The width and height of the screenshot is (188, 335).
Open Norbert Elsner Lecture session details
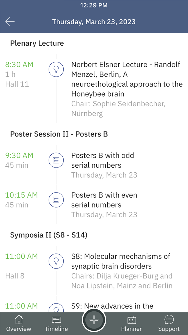pyautogui.click(x=126, y=79)
